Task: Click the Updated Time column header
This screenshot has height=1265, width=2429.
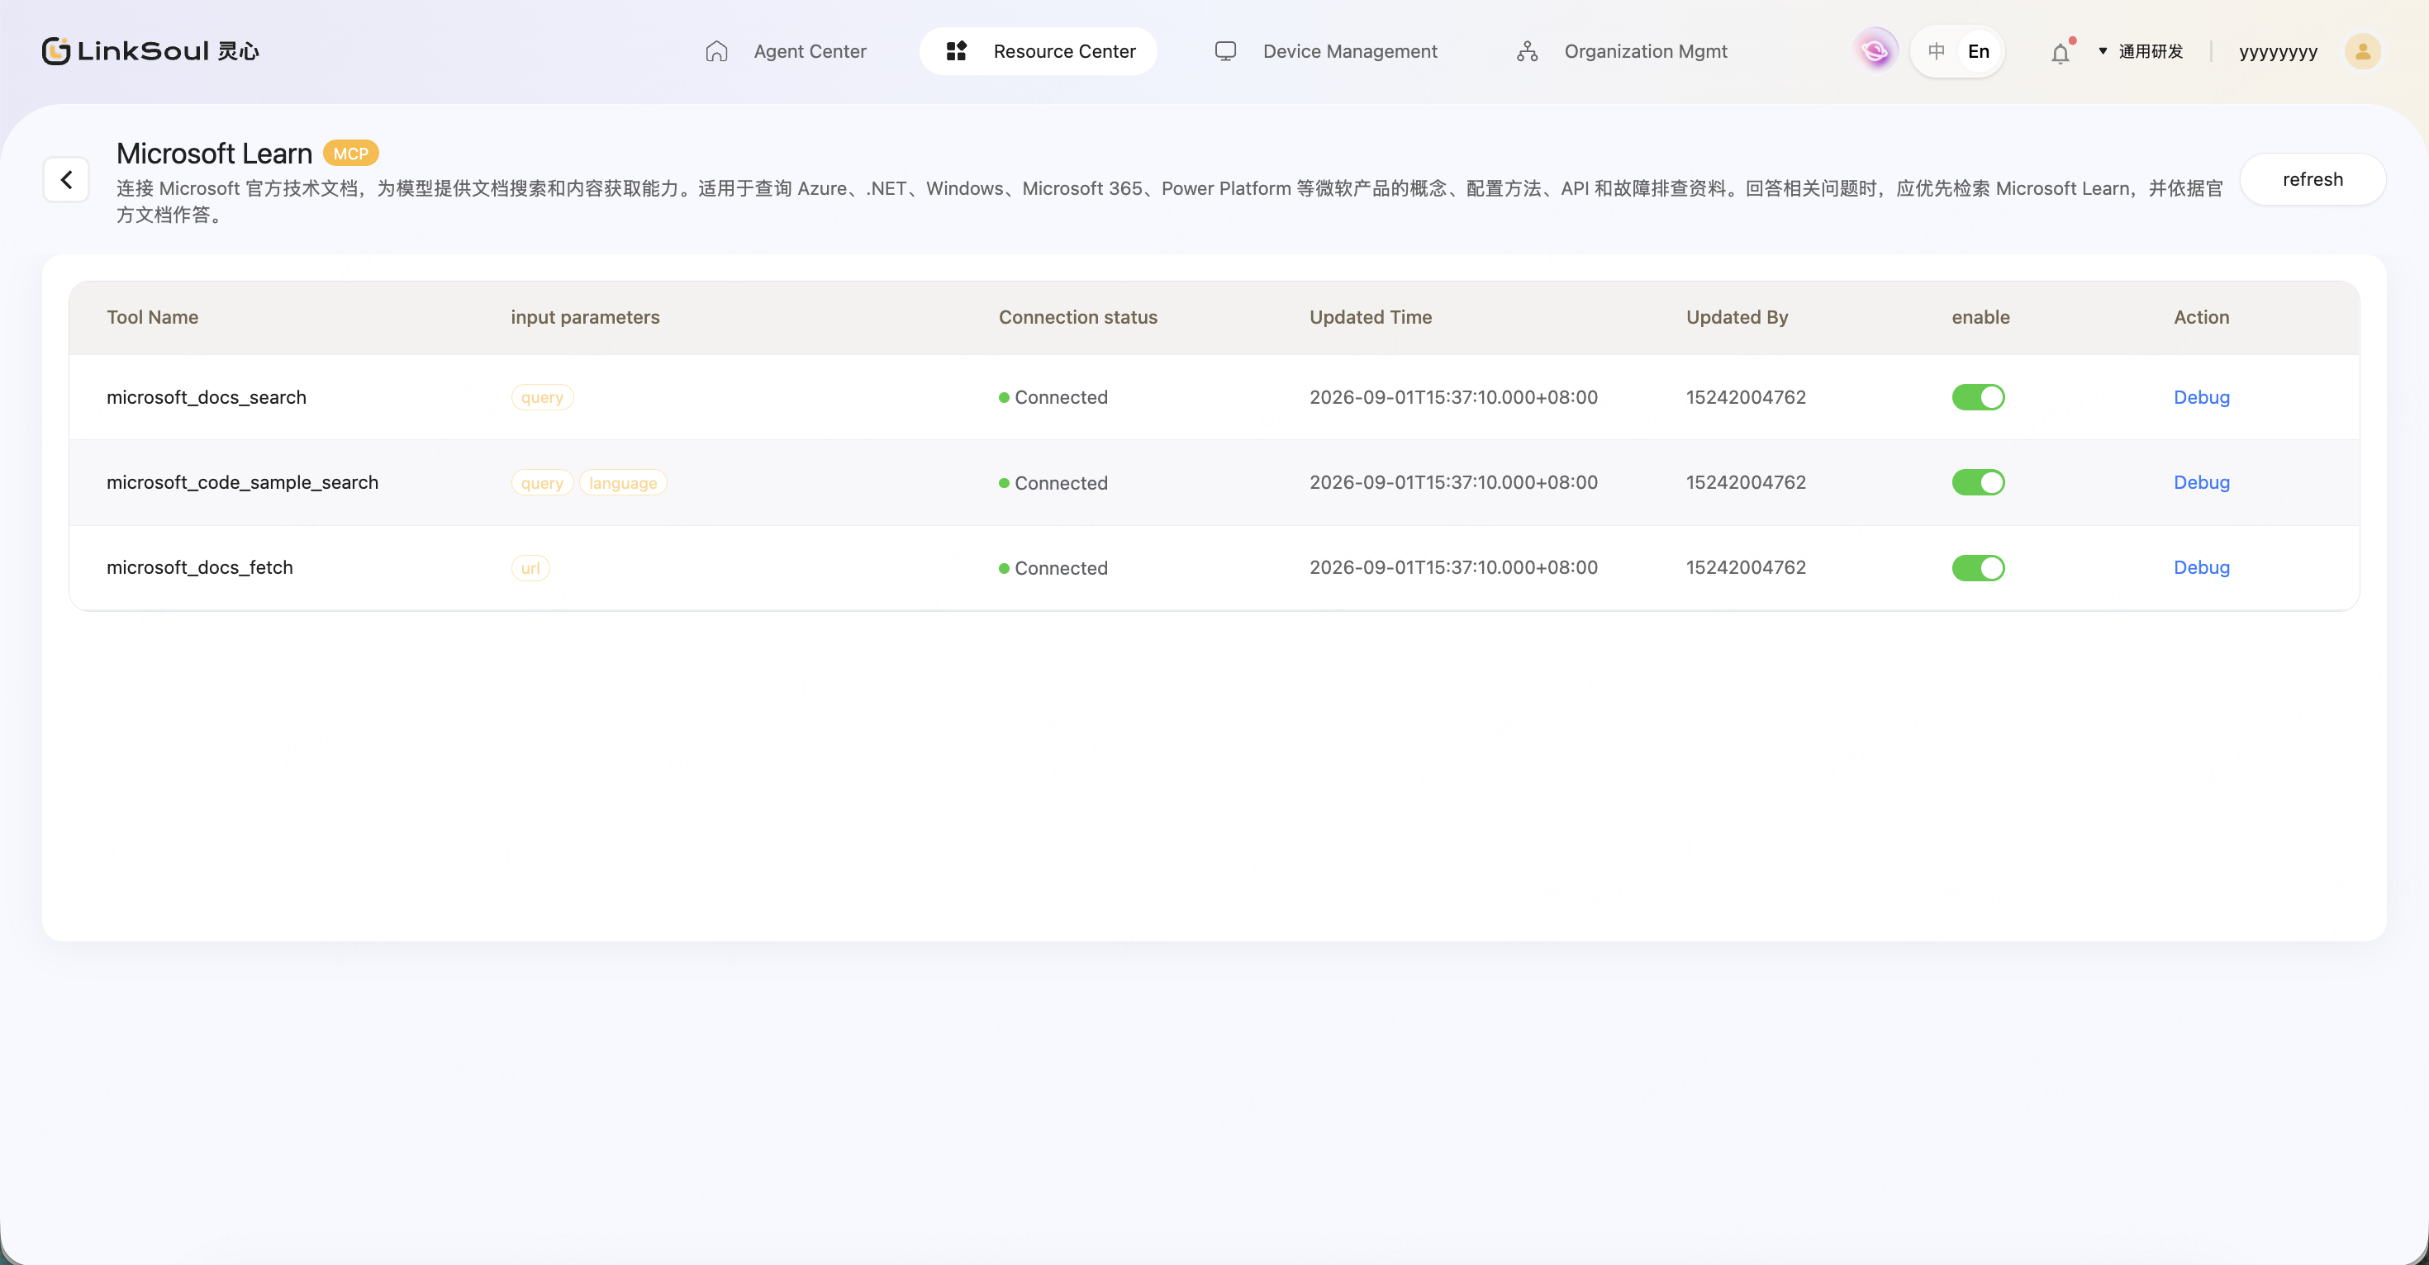Action: tap(1370, 317)
